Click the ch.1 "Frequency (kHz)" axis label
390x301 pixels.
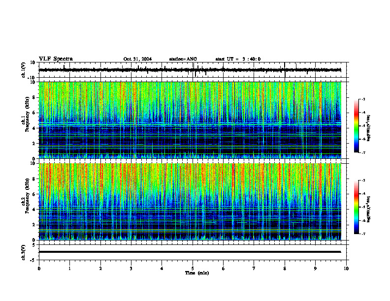coord(27,115)
